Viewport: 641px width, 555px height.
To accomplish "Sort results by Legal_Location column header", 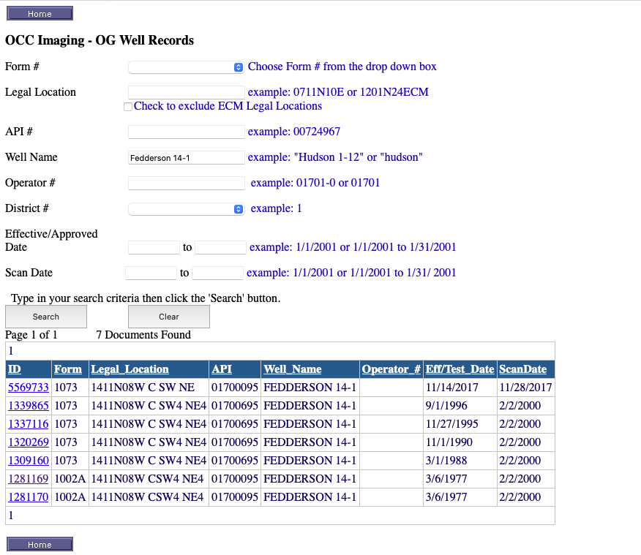I will click(x=130, y=369).
